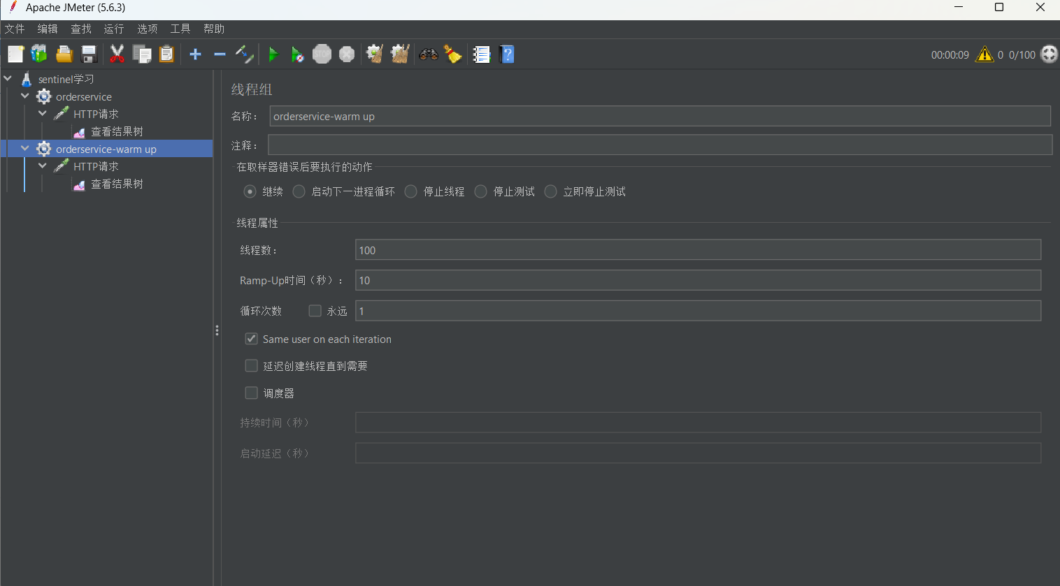Click the 线程数 thread count field
This screenshot has height=586, width=1060.
click(698, 250)
